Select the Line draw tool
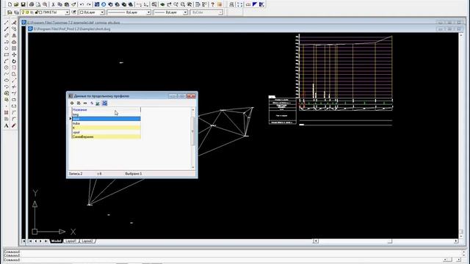 tap(7, 23)
